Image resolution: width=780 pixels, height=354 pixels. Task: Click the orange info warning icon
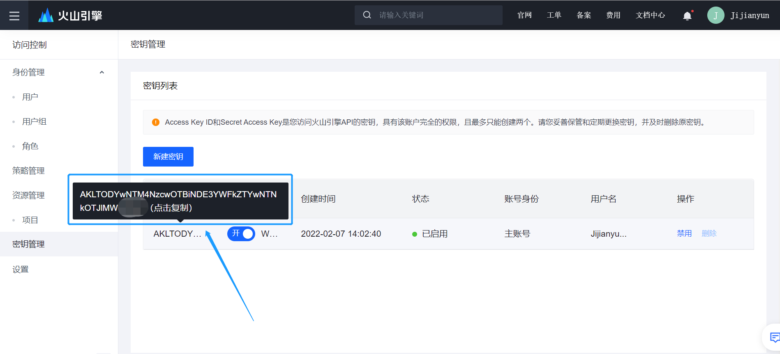point(156,122)
